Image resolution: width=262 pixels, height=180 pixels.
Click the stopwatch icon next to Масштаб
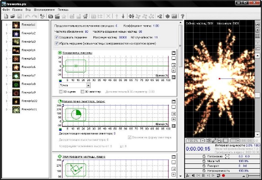[205, 161]
